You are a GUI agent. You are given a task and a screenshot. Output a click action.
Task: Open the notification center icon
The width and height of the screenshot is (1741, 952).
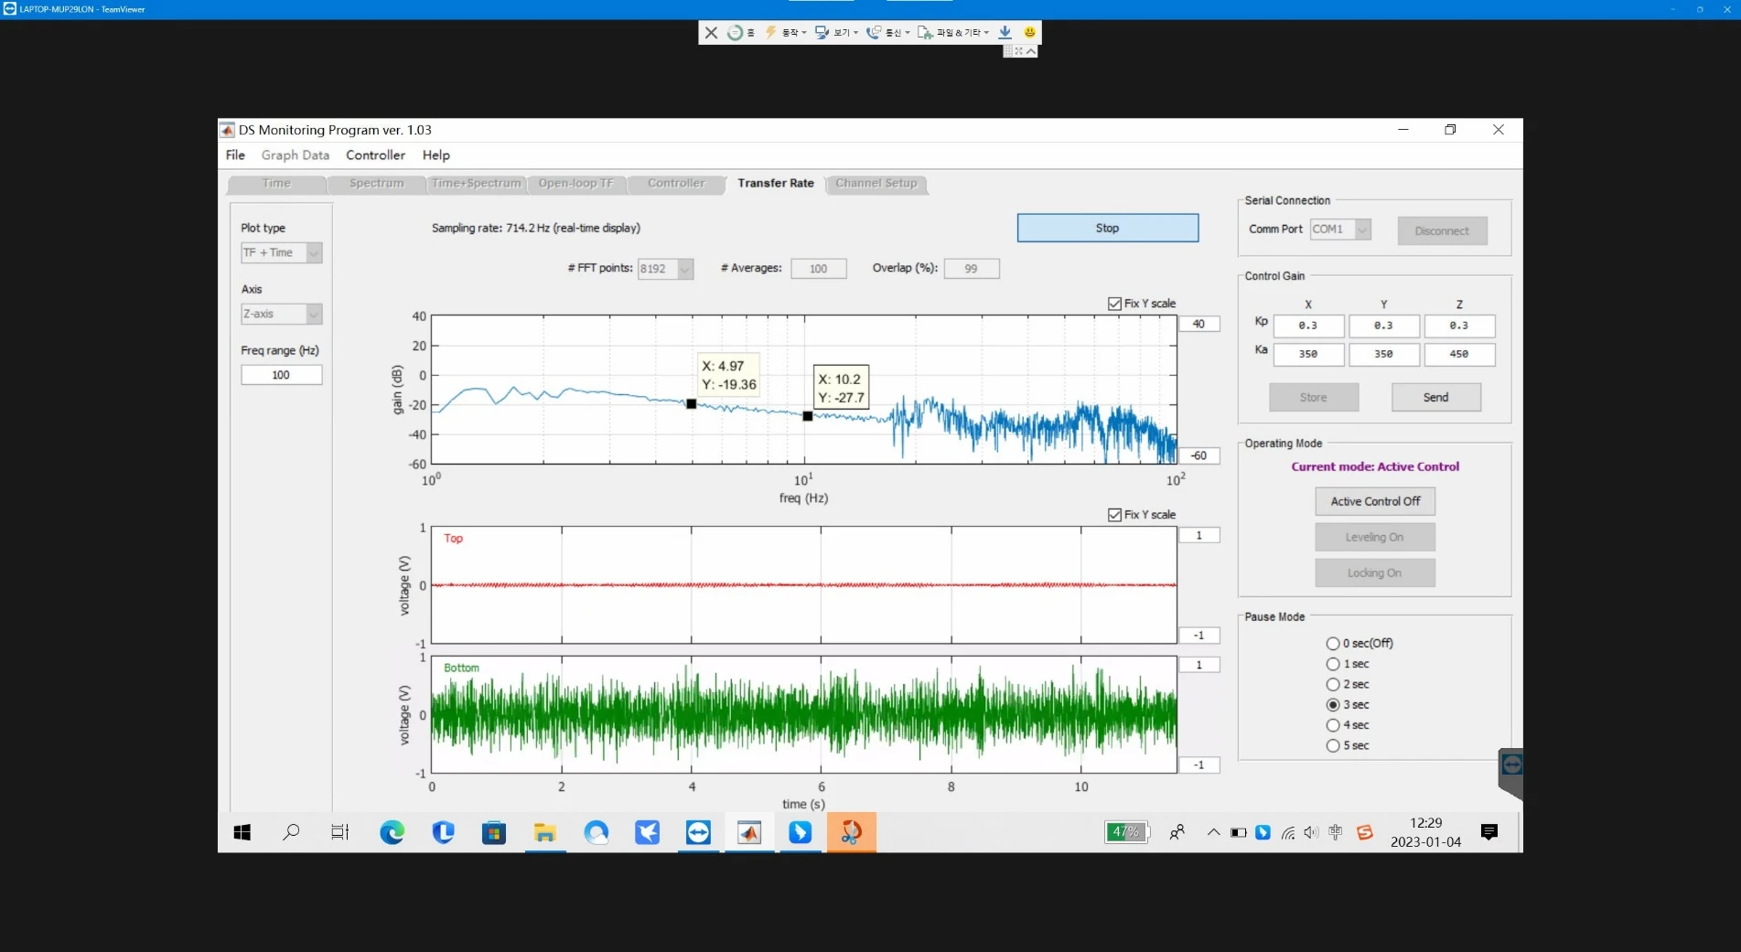tap(1489, 832)
